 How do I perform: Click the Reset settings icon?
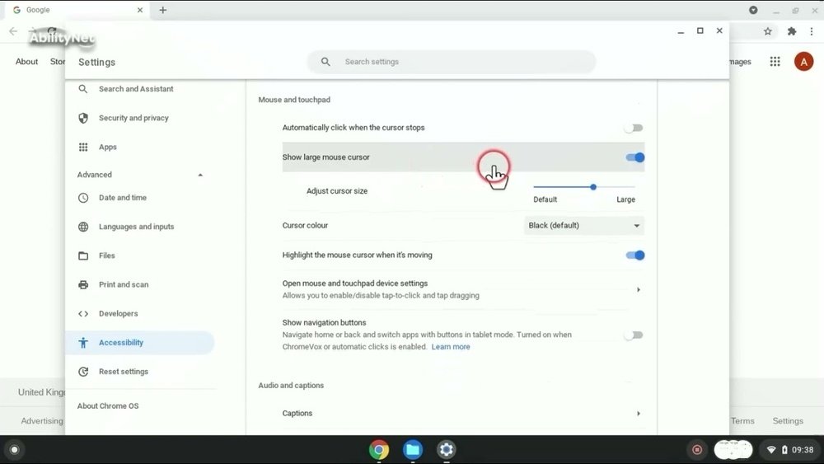pos(83,372)
